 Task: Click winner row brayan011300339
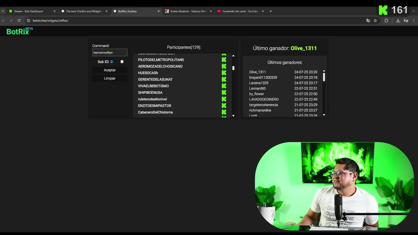coord(283,77)
